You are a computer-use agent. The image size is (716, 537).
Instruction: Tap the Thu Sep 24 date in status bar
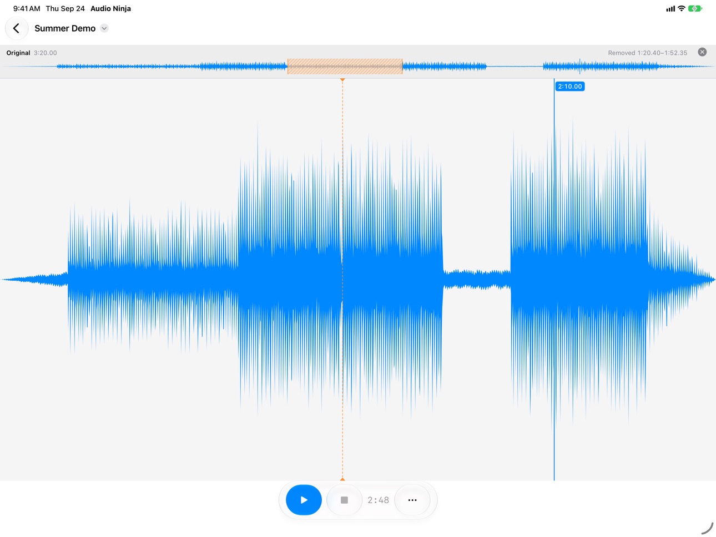click(65, 8)
